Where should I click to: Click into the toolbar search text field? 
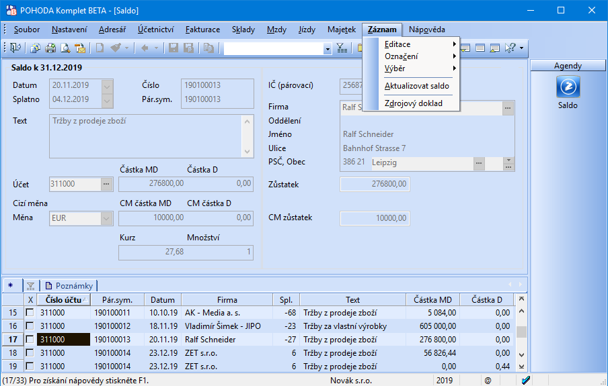tap(274, 48)
